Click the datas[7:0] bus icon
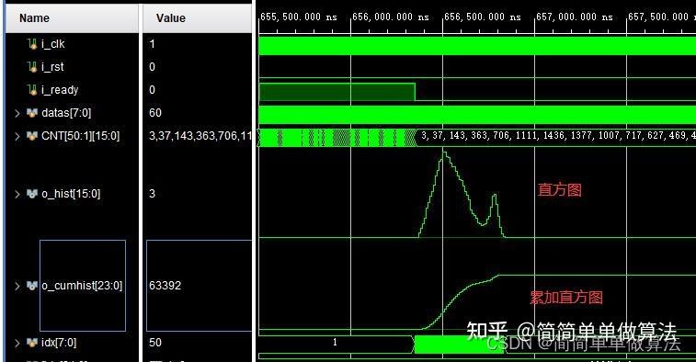This screenshot has width=696, height=362. pos(32,113)
